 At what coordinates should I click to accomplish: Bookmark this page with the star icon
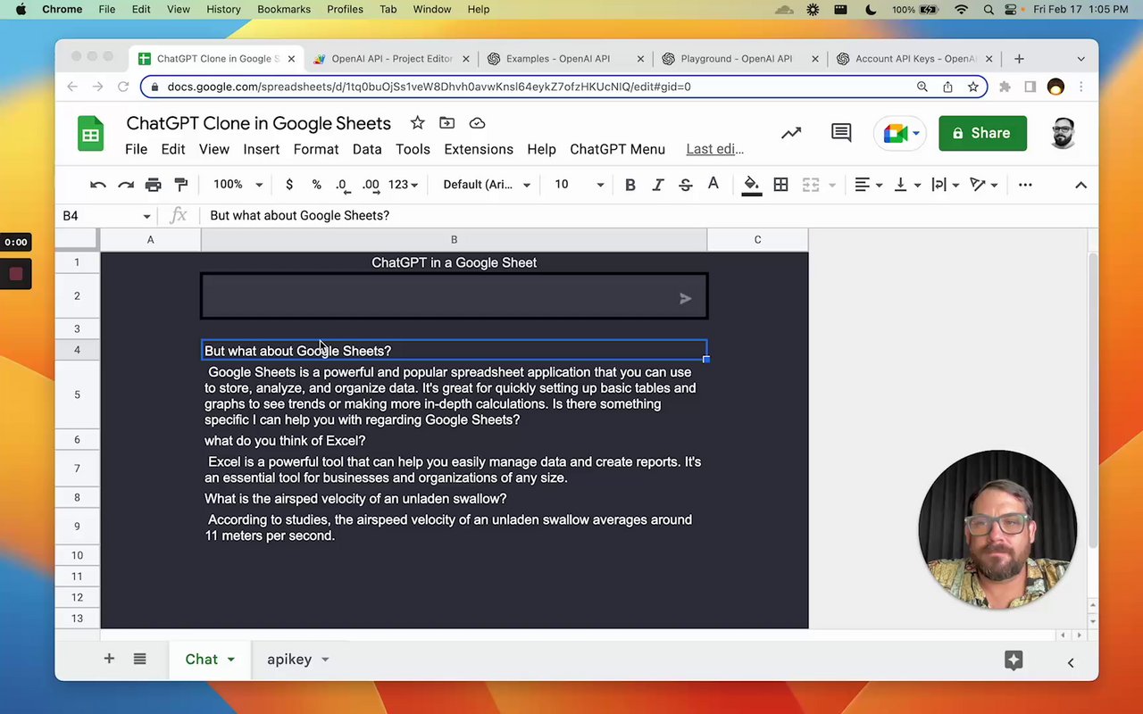tap(973, 87)
